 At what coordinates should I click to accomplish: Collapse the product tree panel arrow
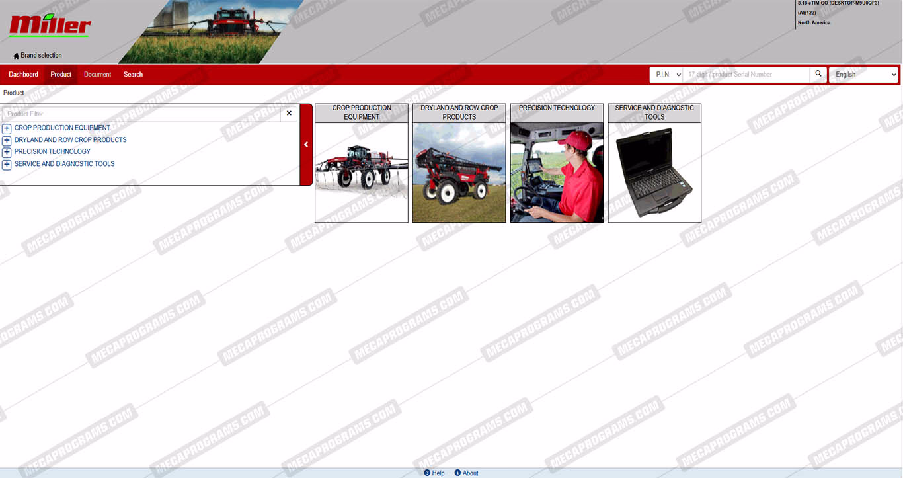coord(306,145)
